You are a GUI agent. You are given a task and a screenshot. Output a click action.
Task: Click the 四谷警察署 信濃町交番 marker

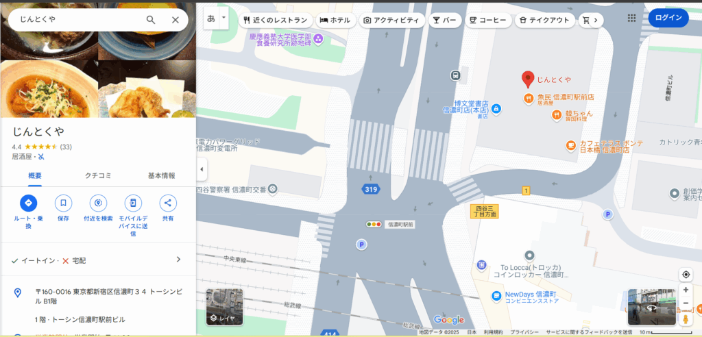(x=272, y=189)
